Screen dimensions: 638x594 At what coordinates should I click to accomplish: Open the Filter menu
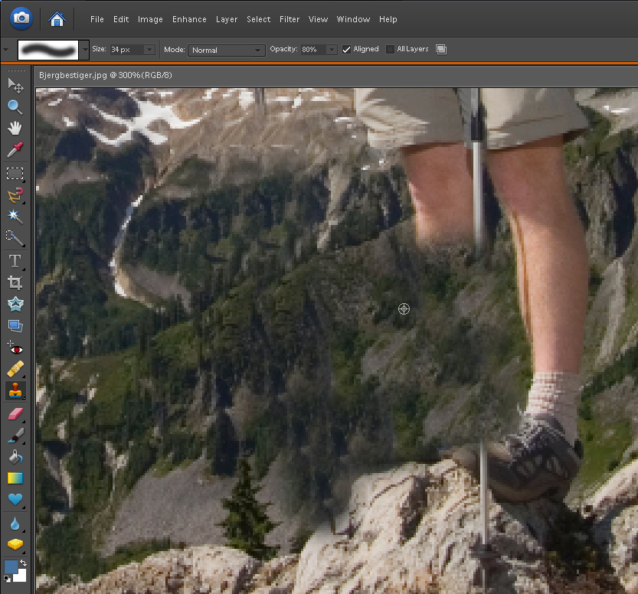[290, 19]
